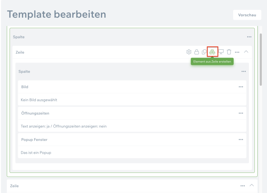The height and width of the screenshot is (193, 267).
Task: Open the Popup Fenster element's three-dot menu
Action: 241,140
